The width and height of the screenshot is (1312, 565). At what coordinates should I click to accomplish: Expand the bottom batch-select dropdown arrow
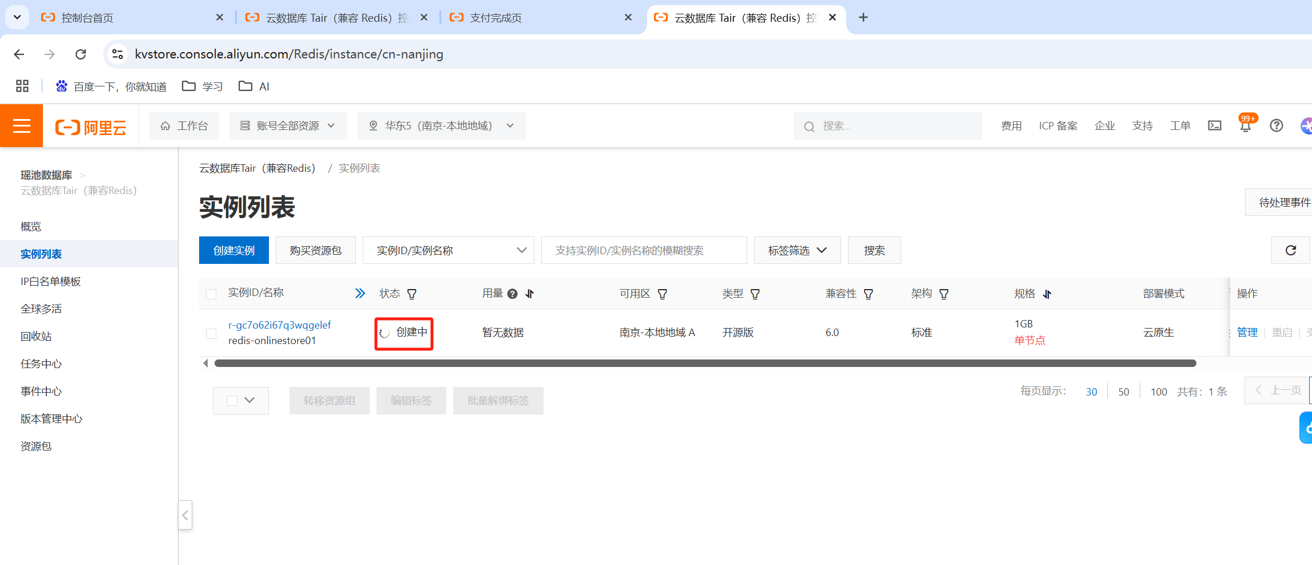click(249, 400)
